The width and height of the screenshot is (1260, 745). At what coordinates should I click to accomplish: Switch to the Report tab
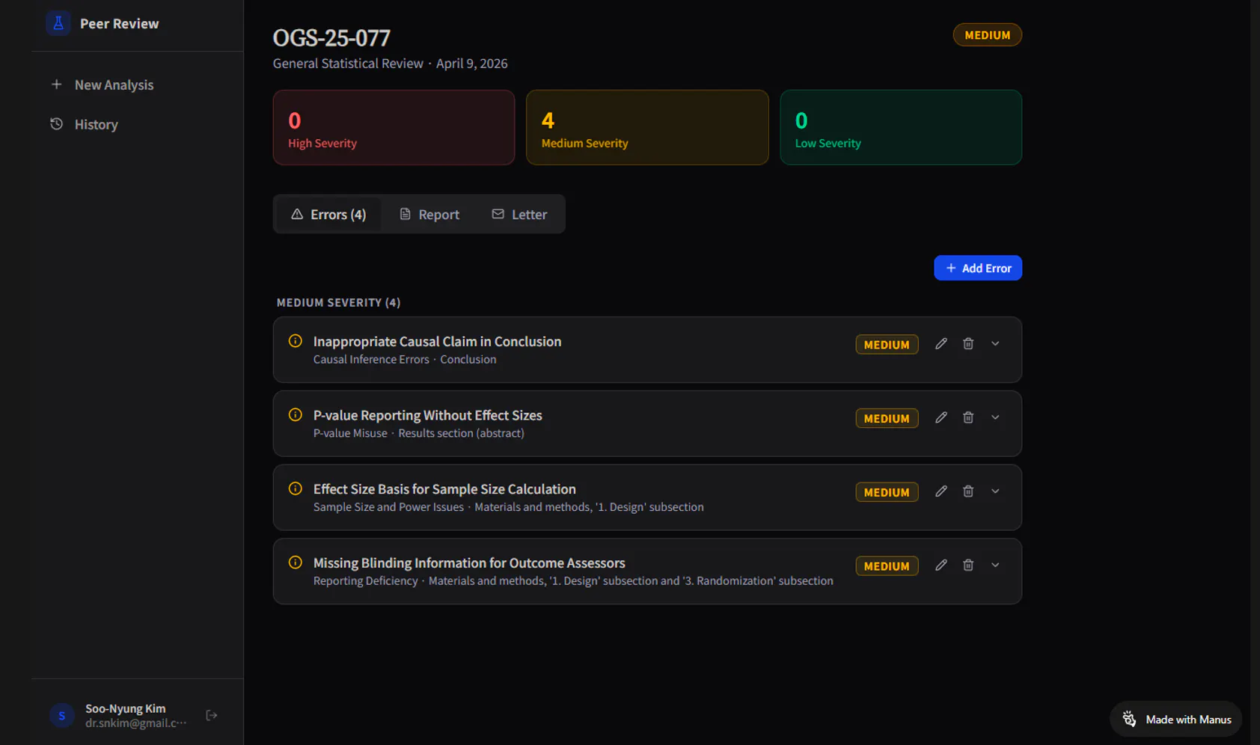(x=429, y=215)
